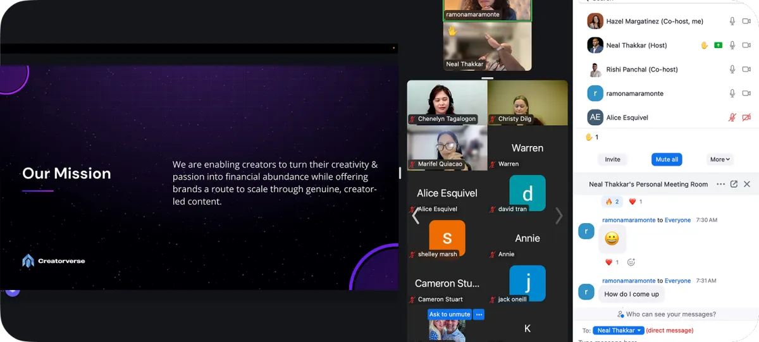This screenshot has height=342, width=759.
Task: Click the smiley emoji message bubble
Action: [612, 239]
